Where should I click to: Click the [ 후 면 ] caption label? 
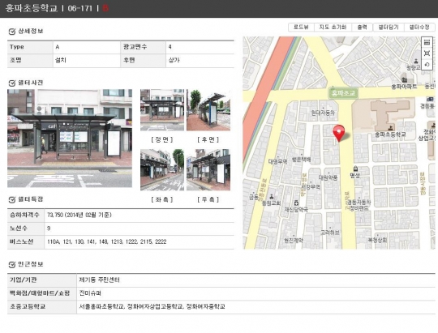point(208,139)
